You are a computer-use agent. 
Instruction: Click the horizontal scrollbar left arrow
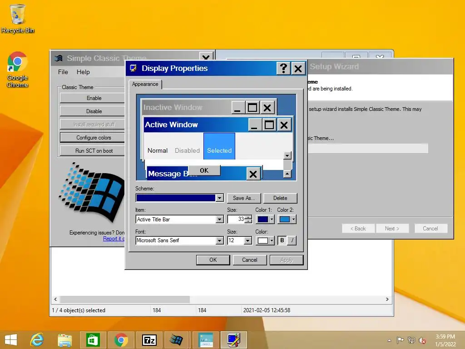click(x=55, y=299)
